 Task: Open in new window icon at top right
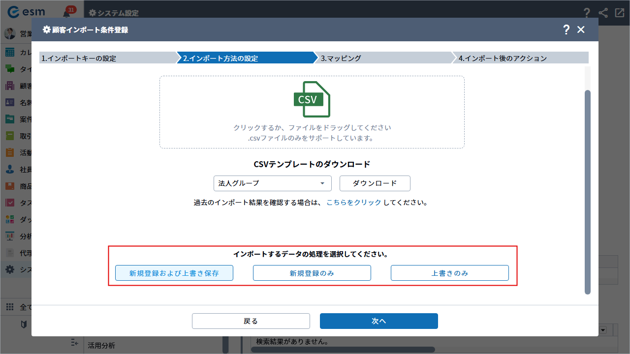point(619,13)
